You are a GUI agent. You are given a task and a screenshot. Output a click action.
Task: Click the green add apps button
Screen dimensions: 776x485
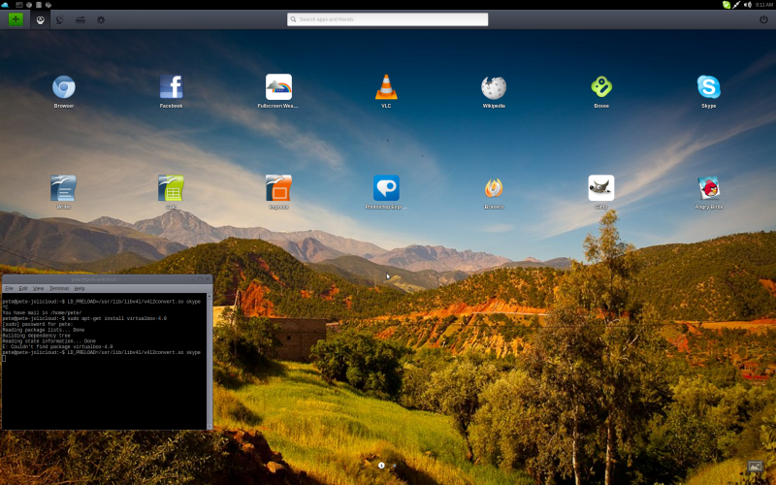(x=16, y=19)
